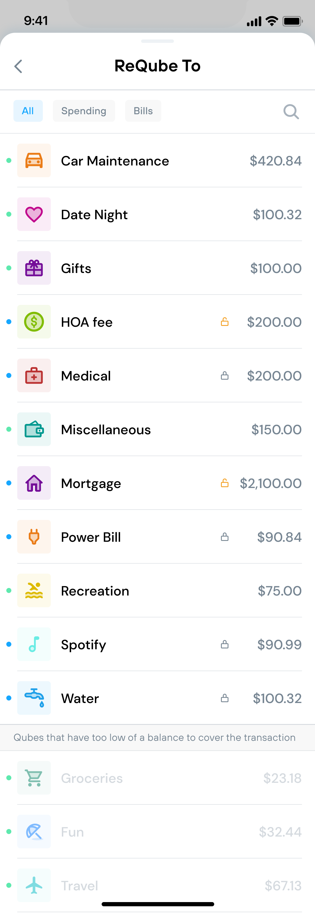Tap the Medical first-aid kit icon
Screen dimensions: 315x913
point(34,376)
